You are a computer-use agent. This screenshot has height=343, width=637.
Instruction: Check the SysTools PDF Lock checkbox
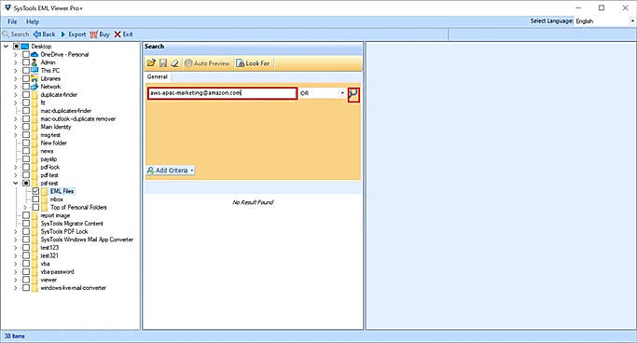26,231
